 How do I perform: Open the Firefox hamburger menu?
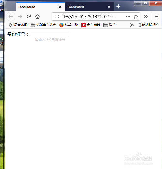coord(156,17)
